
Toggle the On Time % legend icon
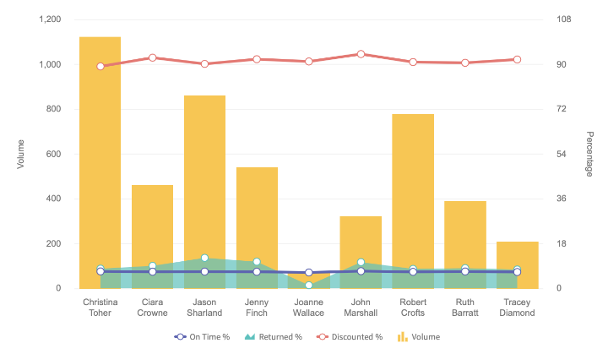[x=179, y=337]
